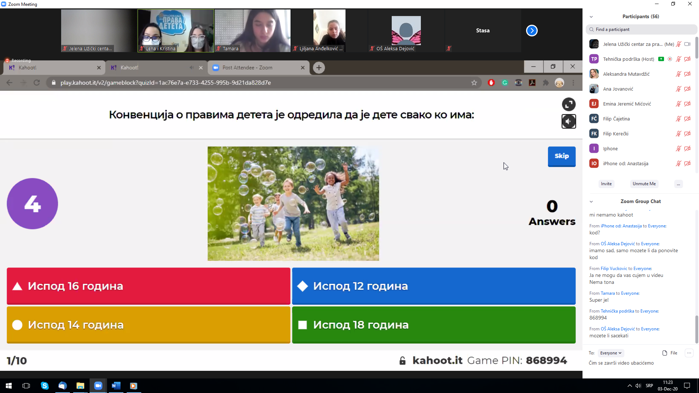Click the Kahoot fullscreen toggle icon
The height and width of the screenshot is (393, 699).
click(569, 104)
